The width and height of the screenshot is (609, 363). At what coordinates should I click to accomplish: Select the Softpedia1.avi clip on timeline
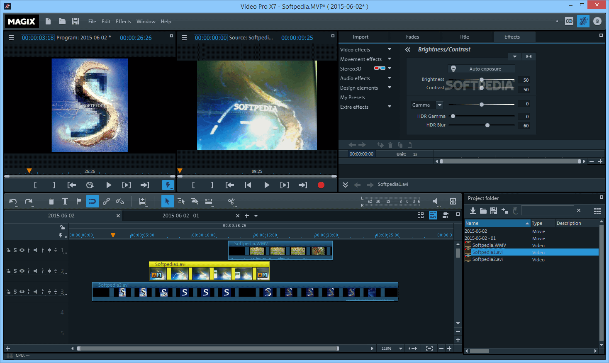click(209, 270)
